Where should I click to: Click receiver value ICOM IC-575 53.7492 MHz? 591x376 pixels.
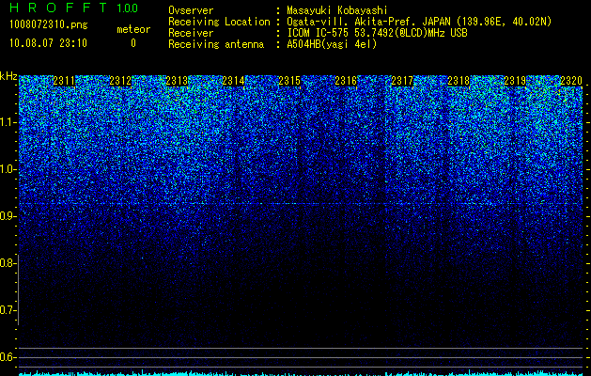click(x=377, y=33)
